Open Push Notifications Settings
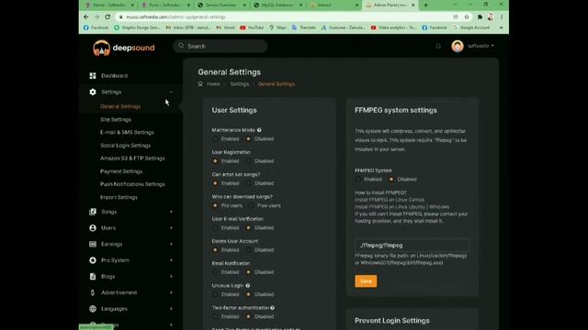588x330 pixels. pos(132,184)
